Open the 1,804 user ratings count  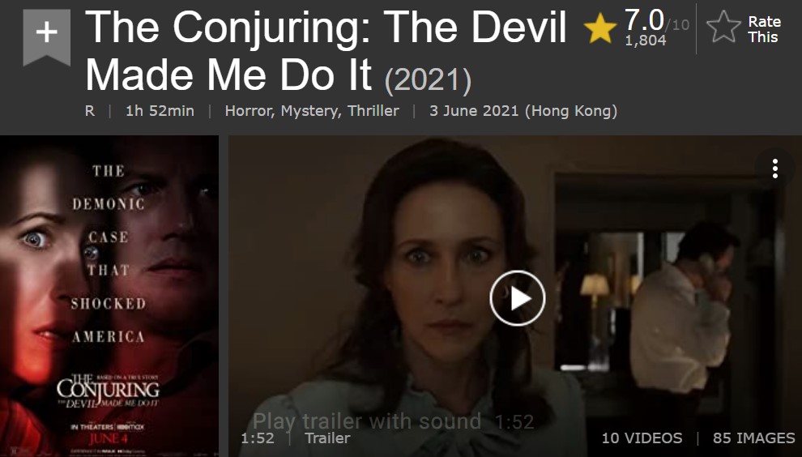646,41
